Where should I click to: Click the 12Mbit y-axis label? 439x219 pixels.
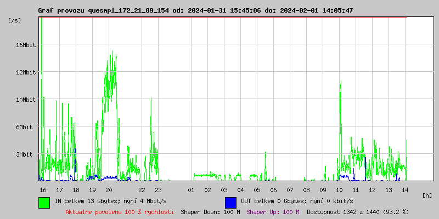26,72
